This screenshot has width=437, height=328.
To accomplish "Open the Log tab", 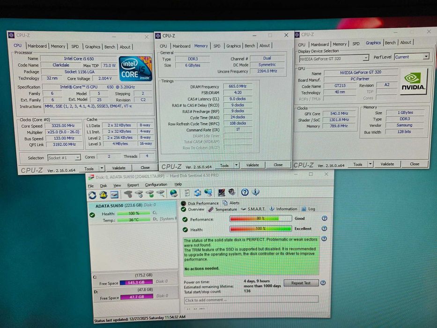I will click(x=308, y=209).
